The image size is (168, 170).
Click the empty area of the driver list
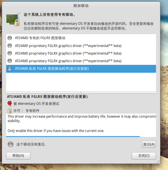(81, 82)
